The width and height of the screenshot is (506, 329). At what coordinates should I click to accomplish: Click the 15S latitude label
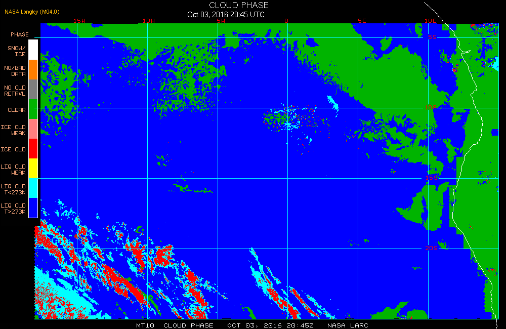click(432, 178)
